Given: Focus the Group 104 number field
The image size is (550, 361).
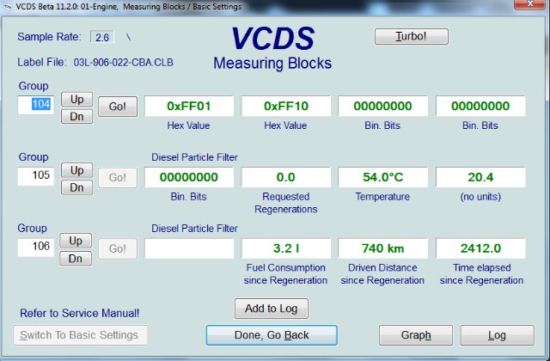Looking at the screenshot, I should (36, 105).
